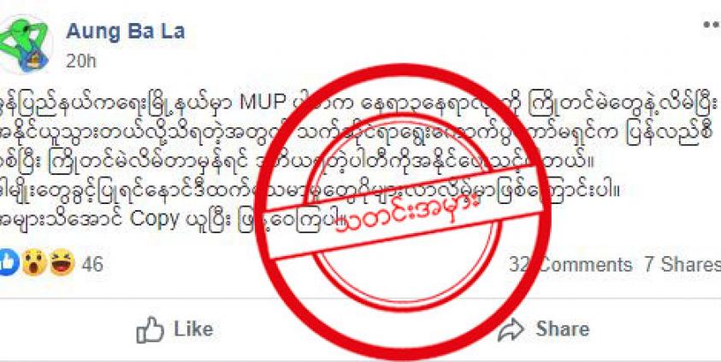Screen dimensions: 721x362
Task: Click the Share arrow icon
Action: (x=511, y=330)
